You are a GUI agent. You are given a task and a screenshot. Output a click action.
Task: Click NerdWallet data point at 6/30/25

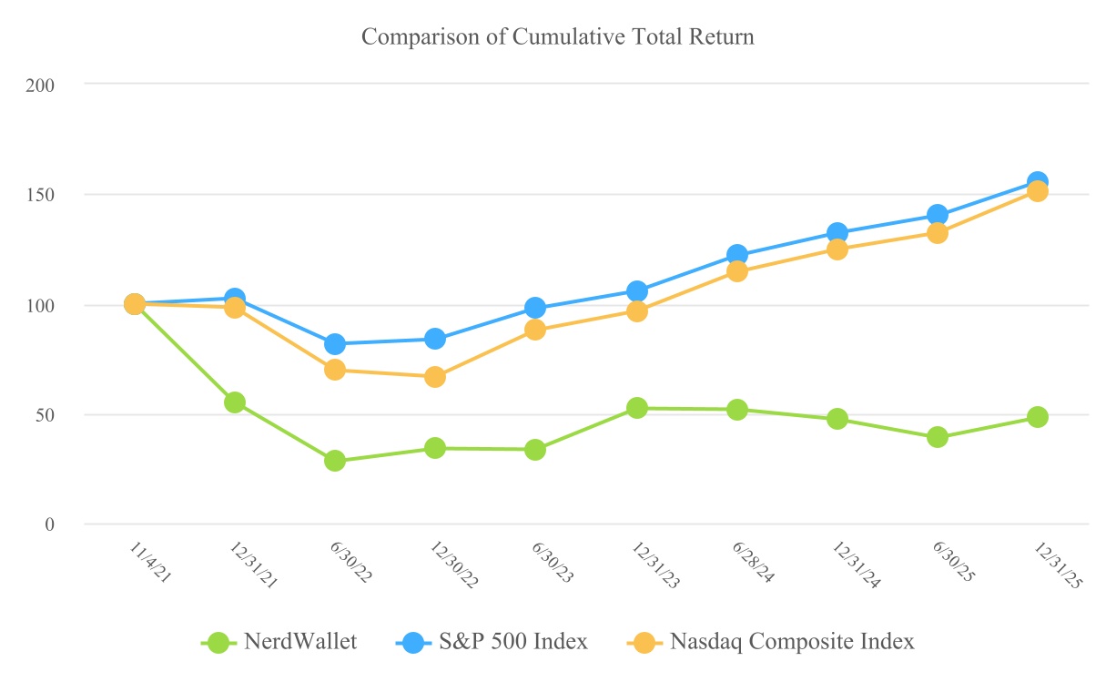point(938,437)
